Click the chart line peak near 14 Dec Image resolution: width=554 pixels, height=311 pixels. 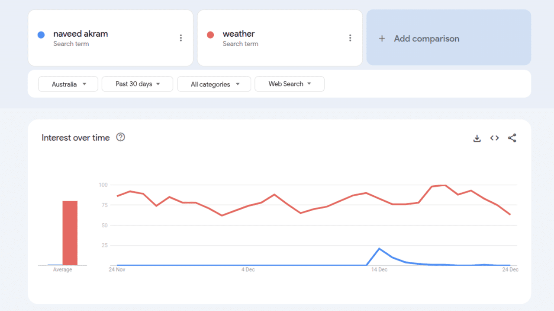pyautogui.click(x=379, y=248)
